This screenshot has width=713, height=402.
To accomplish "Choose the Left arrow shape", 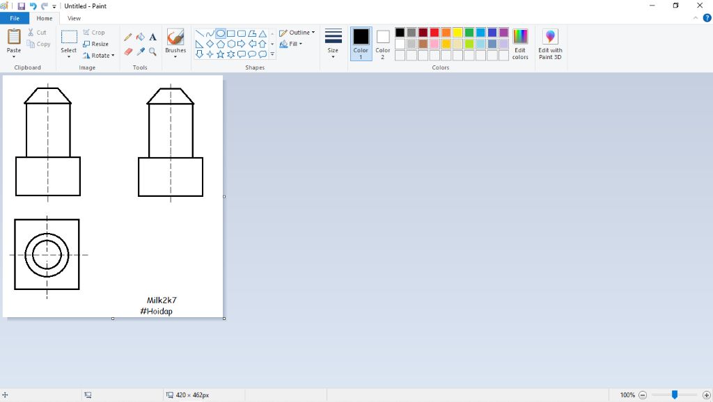I will [252, 44].
